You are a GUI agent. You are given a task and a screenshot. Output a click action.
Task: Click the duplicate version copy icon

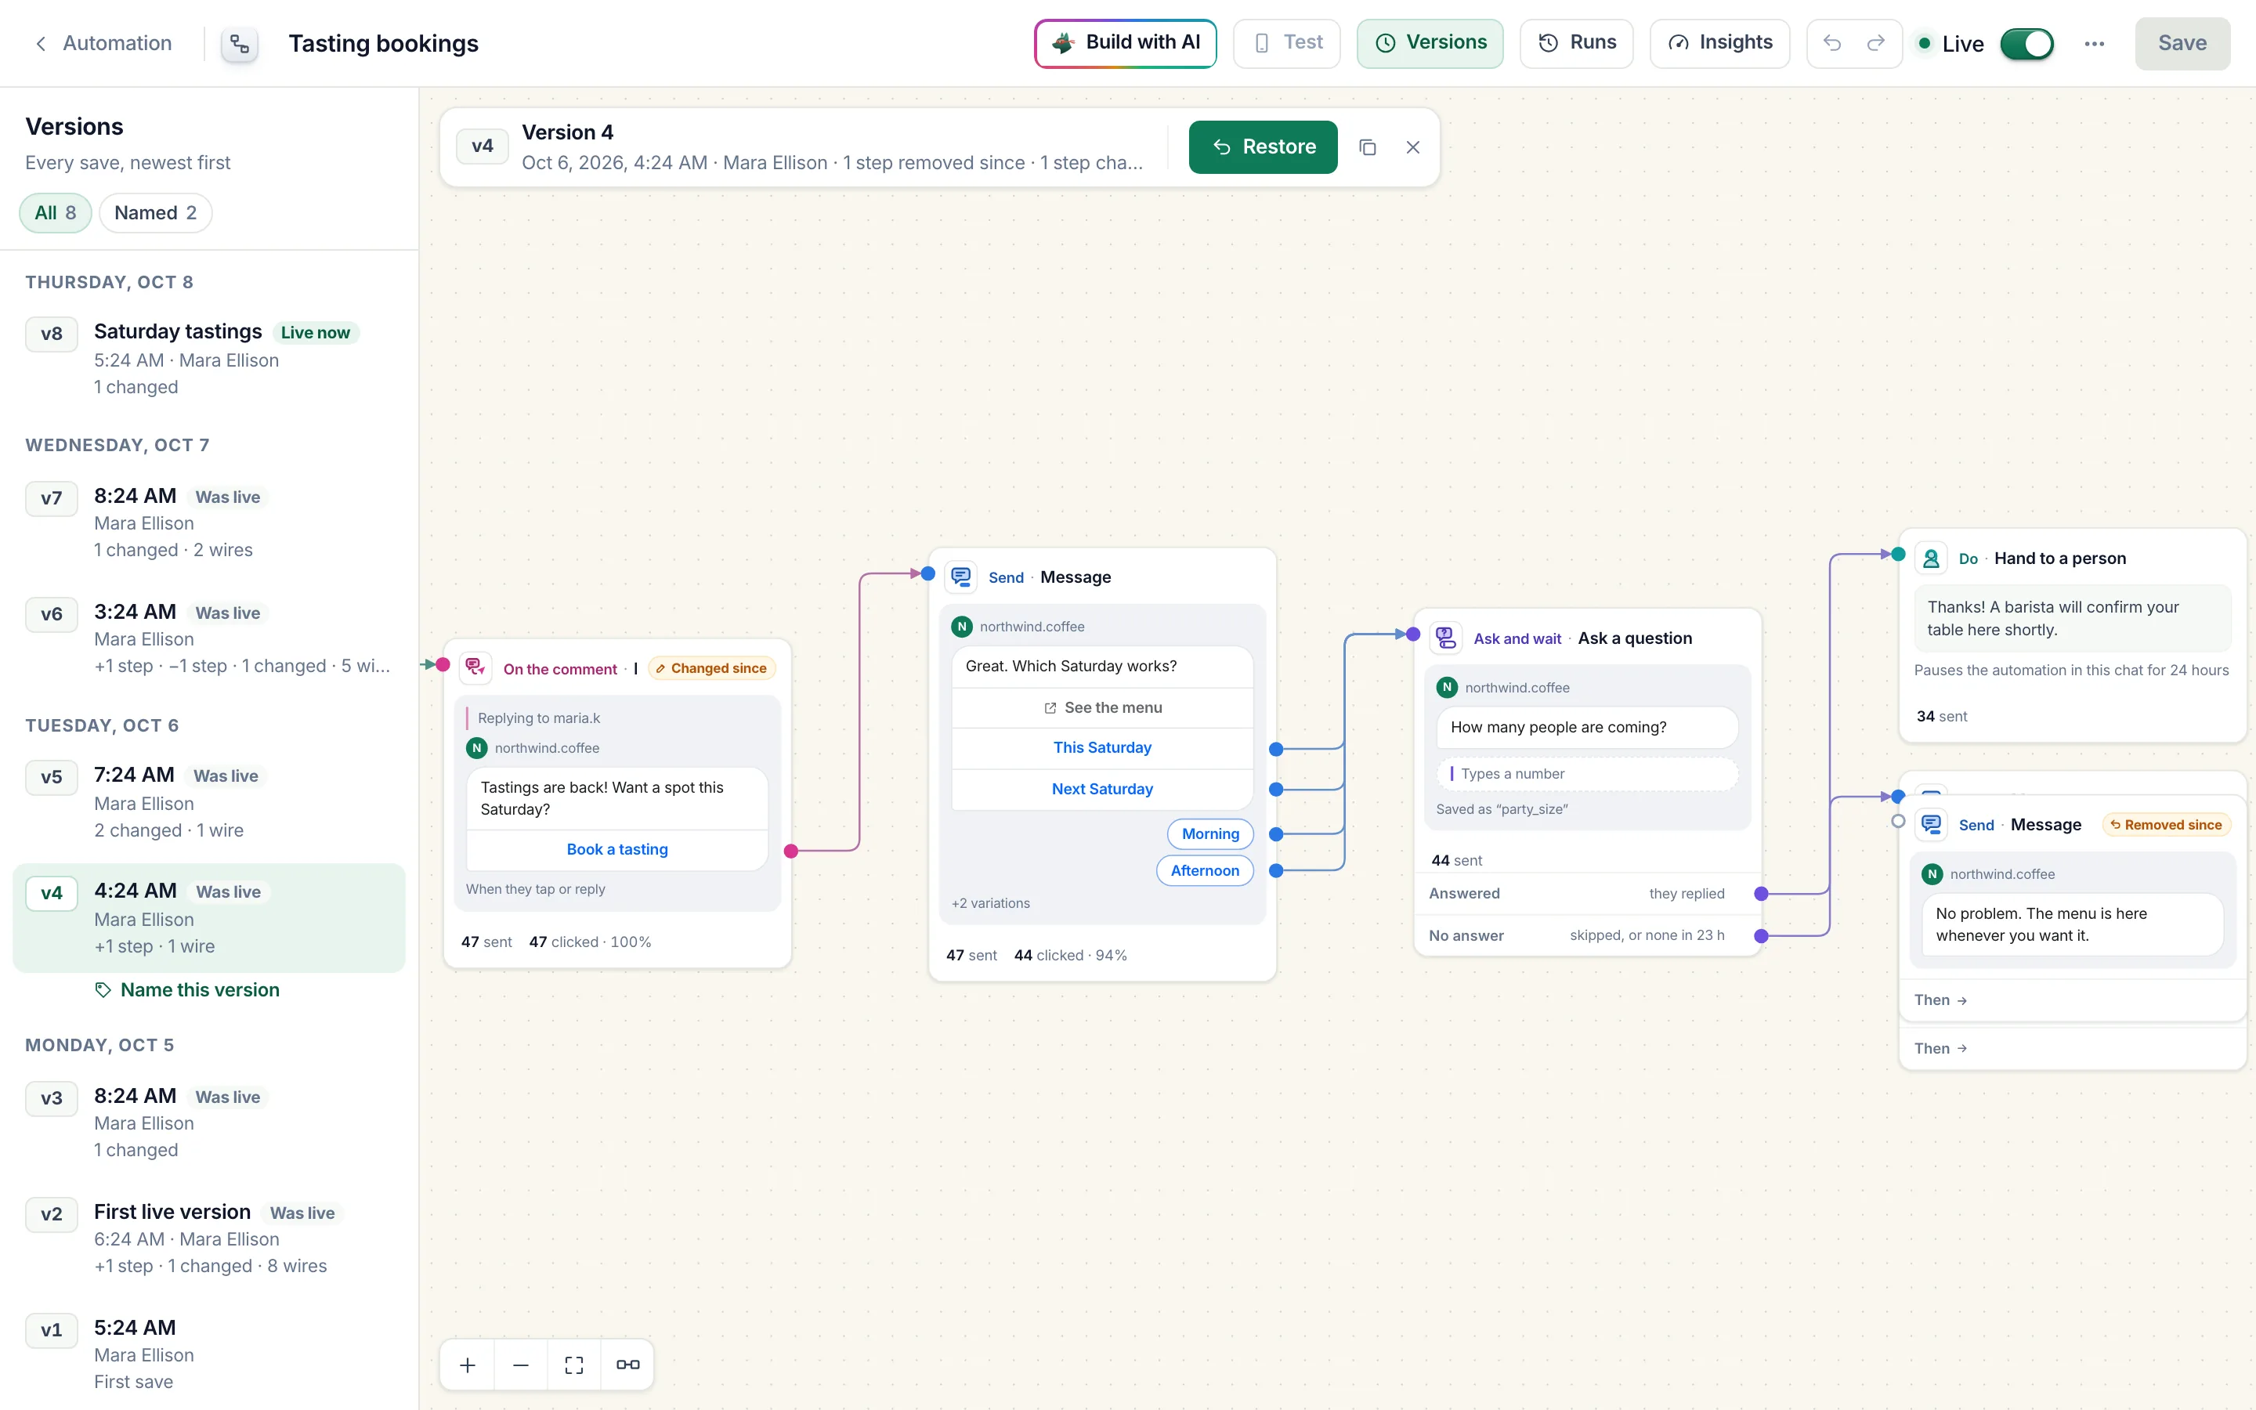tap(1368, 147)
